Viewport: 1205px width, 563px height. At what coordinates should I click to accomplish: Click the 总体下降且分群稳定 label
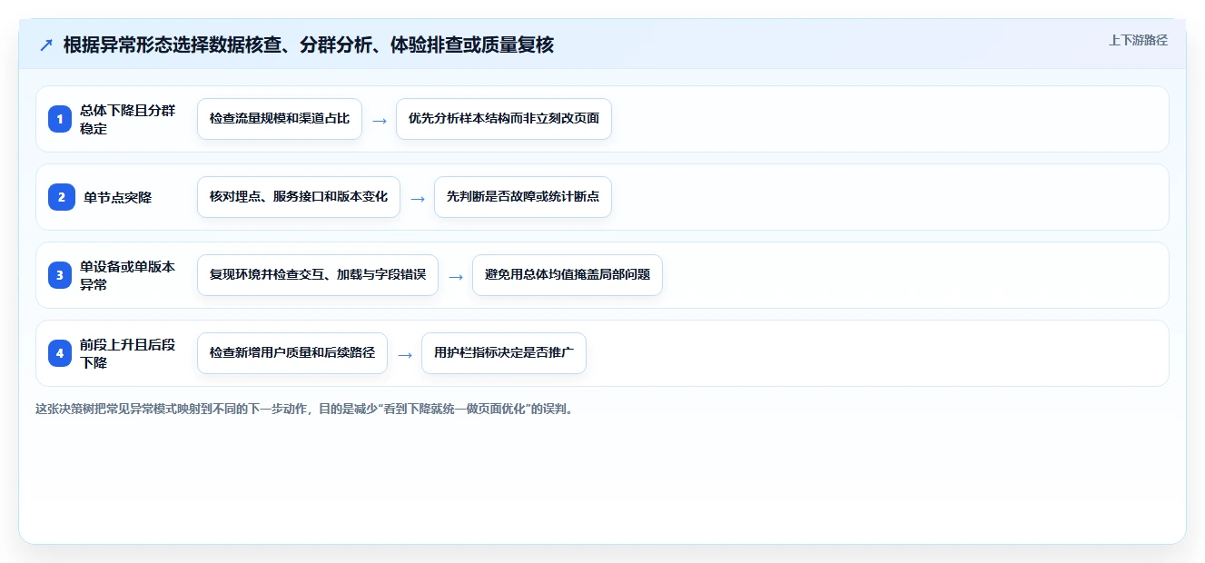click(128, 119)
